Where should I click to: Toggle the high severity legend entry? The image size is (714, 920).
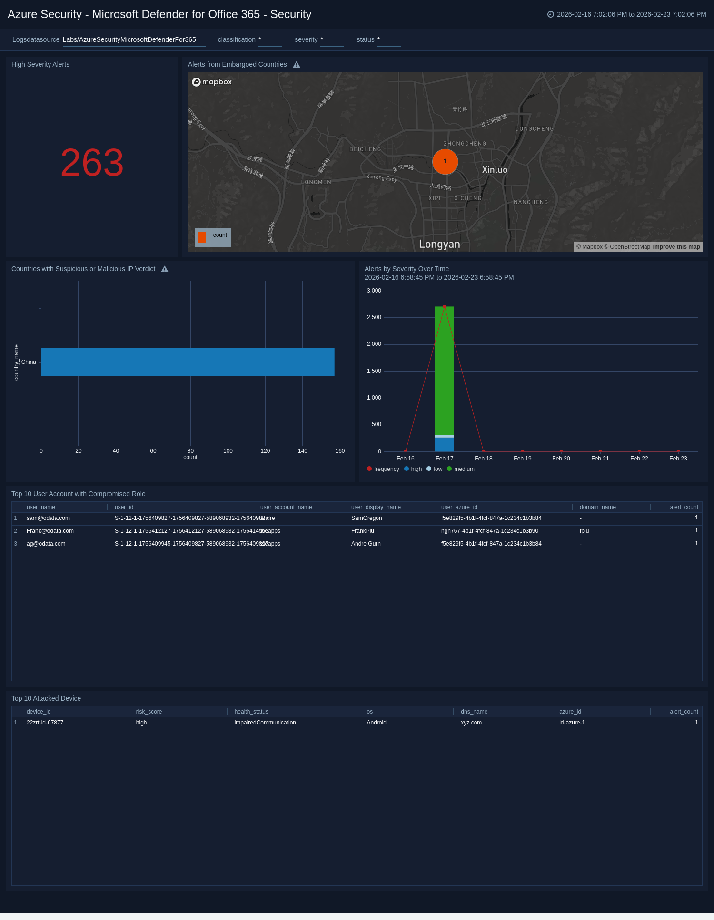[413, 469]
